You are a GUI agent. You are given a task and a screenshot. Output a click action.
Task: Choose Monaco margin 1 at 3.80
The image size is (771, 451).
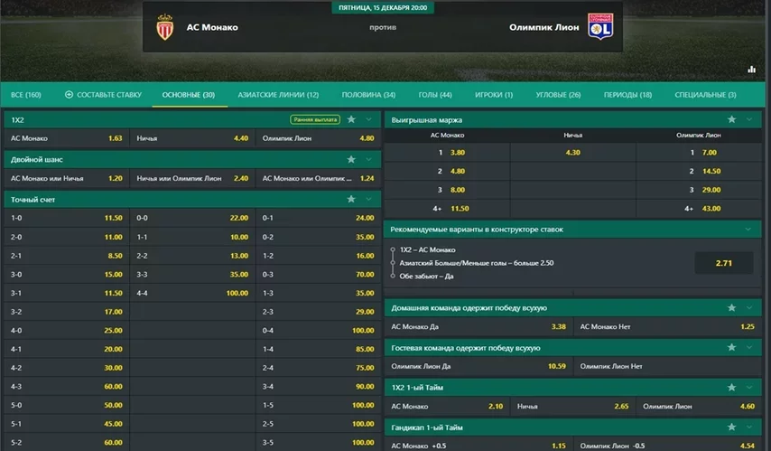tap(447, 153)
